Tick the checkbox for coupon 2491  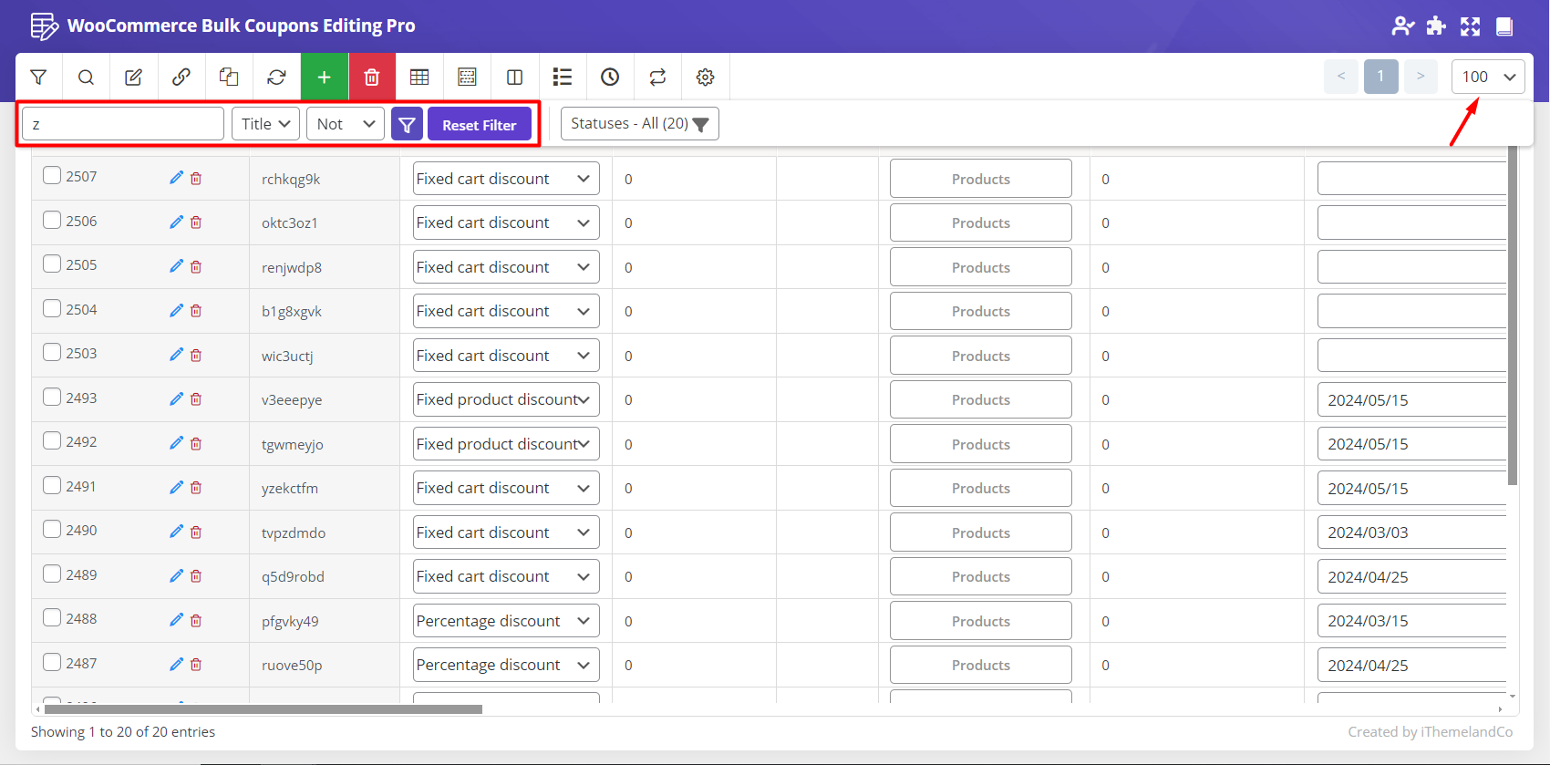[x=52, y=486]
